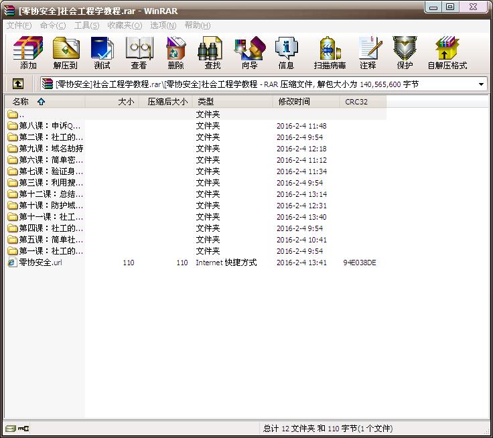Screen dimensions: 493x438
Task: Minimize the WinRAR window
Action: (433, 7)
